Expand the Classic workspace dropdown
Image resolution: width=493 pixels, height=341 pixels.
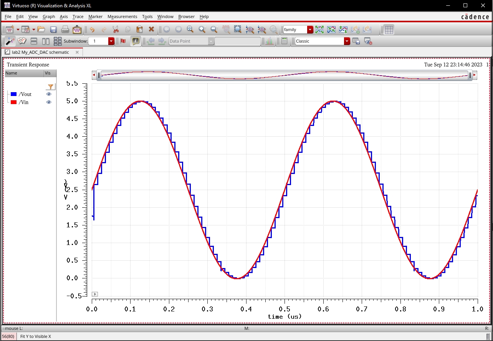pyautogui.click(x=347, y=41)
